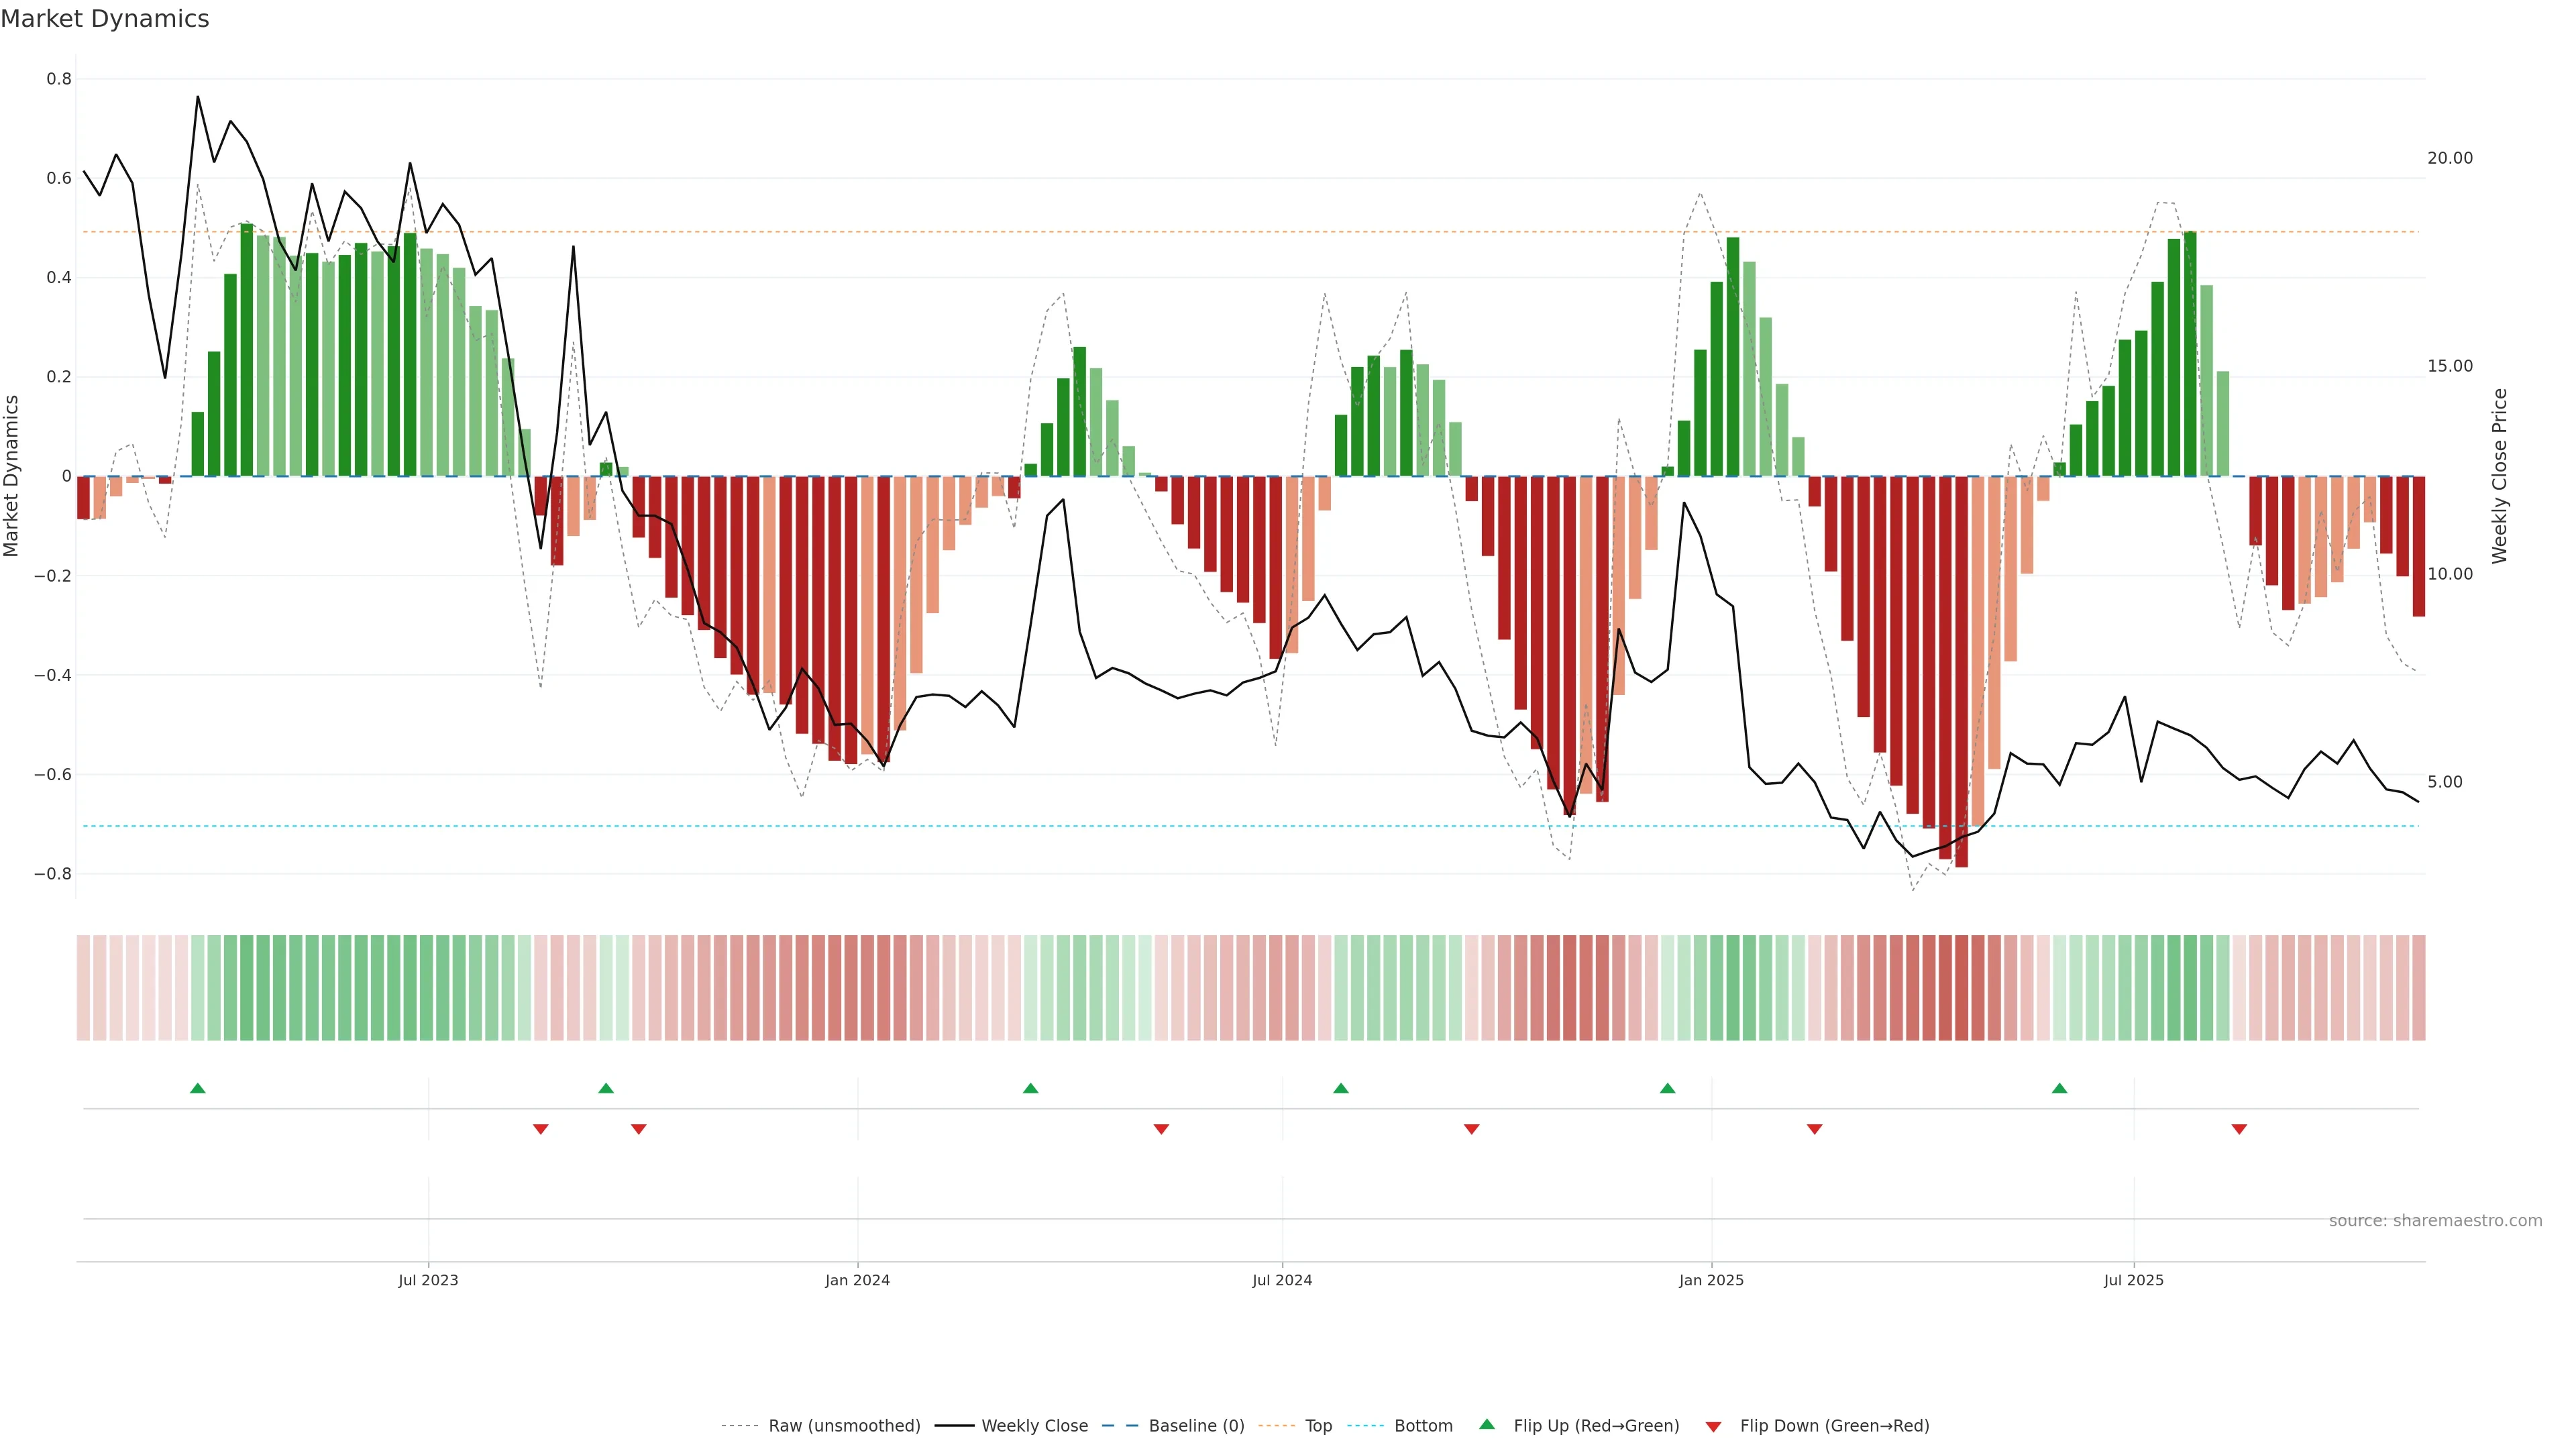Screen dimensions: 2576x1449
Task: Click the Bottom legend label
Action: click(x=1423, y=1426)
